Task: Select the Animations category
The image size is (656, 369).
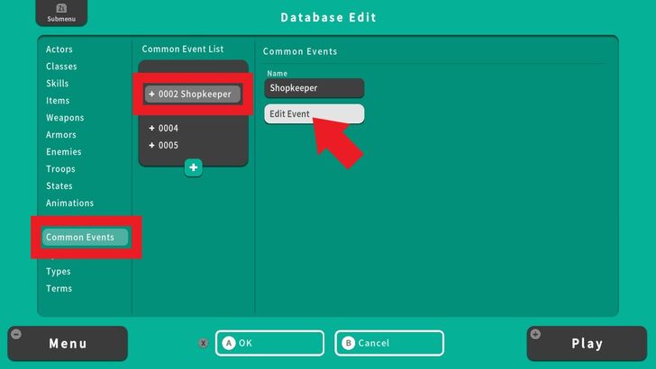Action: [70, 203]
